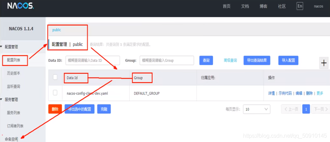Image resolution: width=330 pixels, height=142 pixels.
Task: Open the 高级查询 advanced query link
Action: tap(230, 60)
